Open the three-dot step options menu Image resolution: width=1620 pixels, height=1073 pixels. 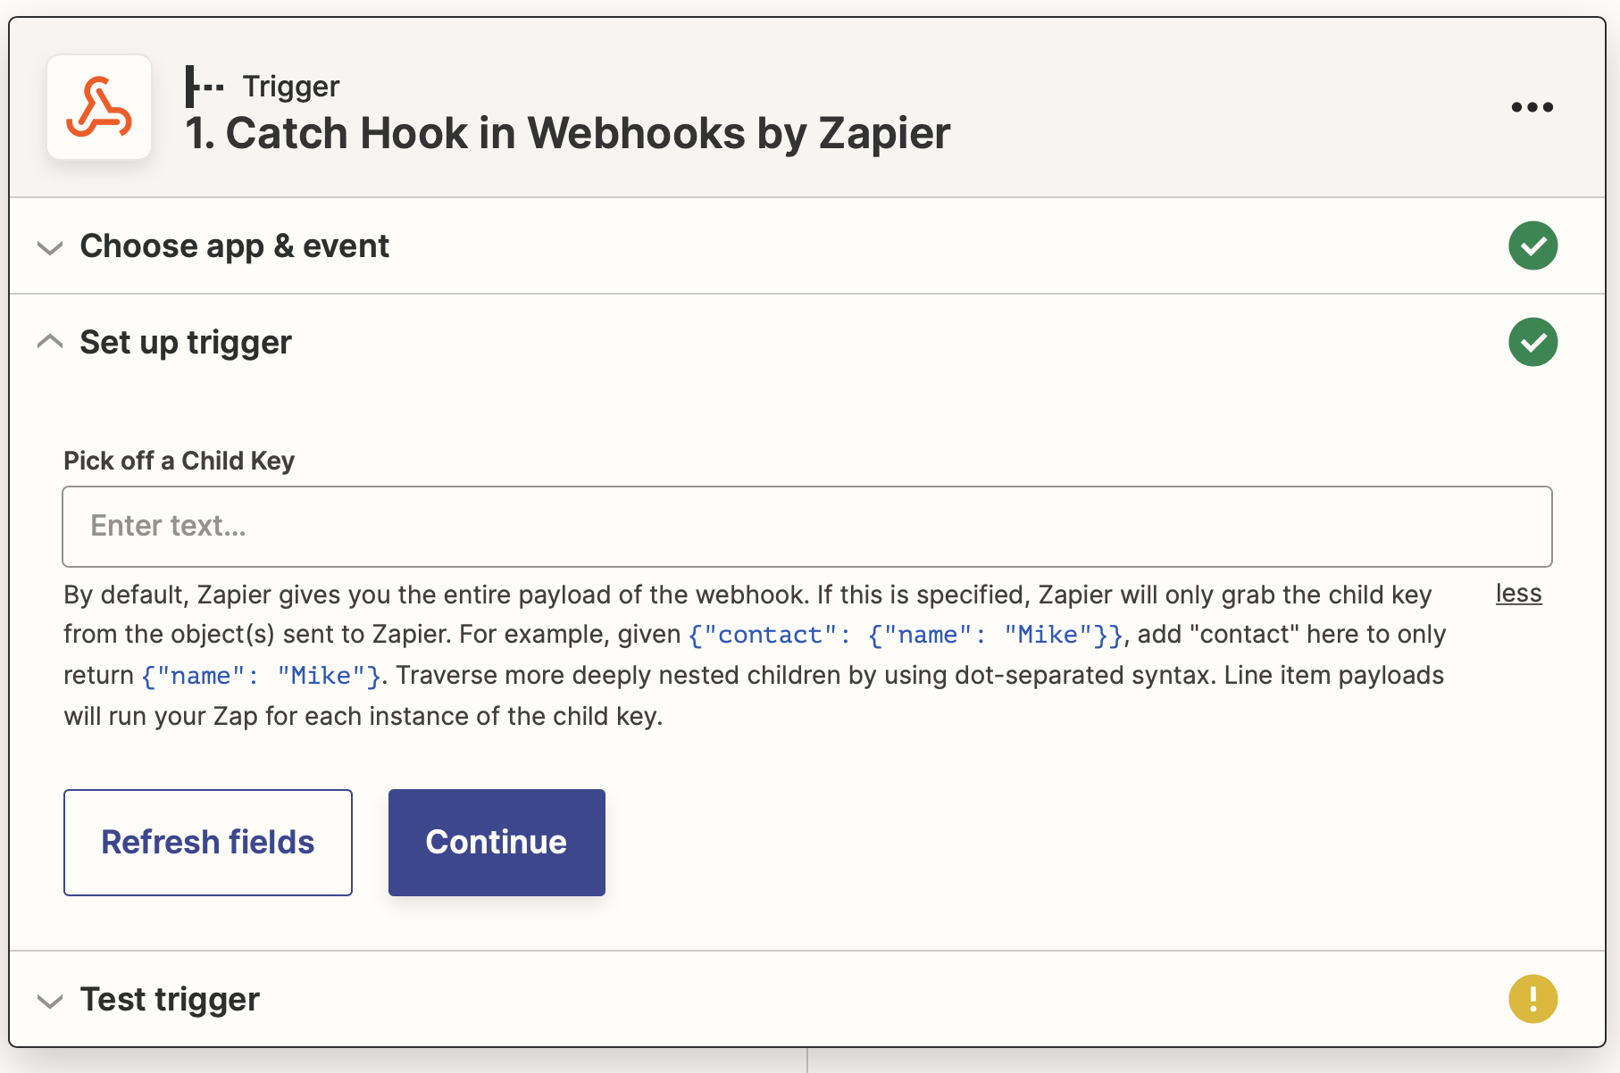[1532, 107]
